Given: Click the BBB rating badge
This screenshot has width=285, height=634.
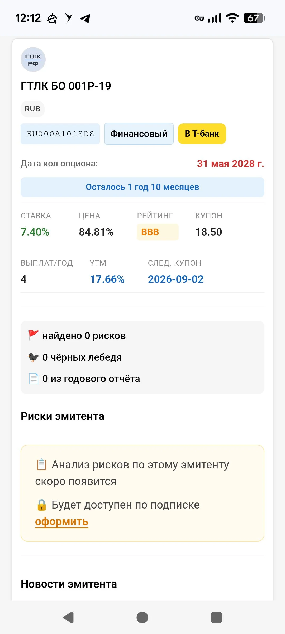Looking at the screenshot, I should click(x=158, y=232).
